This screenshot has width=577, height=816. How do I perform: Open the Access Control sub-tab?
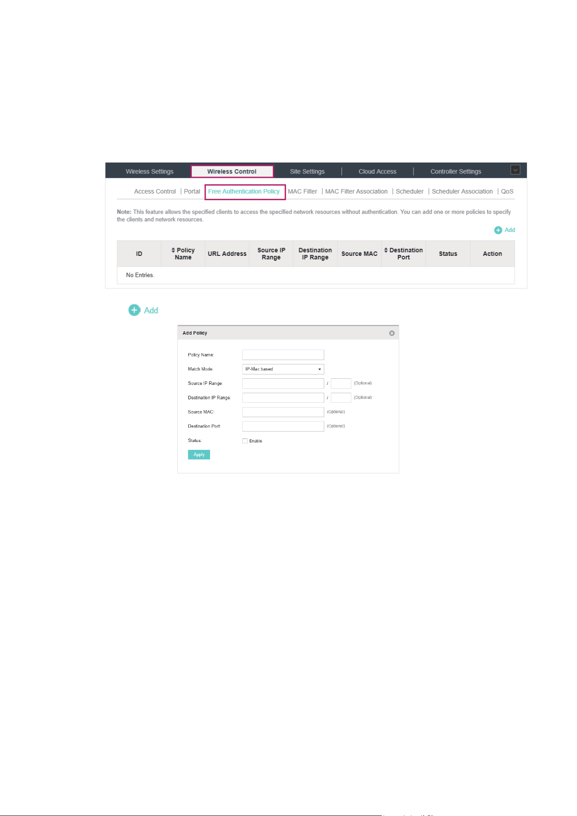click(155, 191)
